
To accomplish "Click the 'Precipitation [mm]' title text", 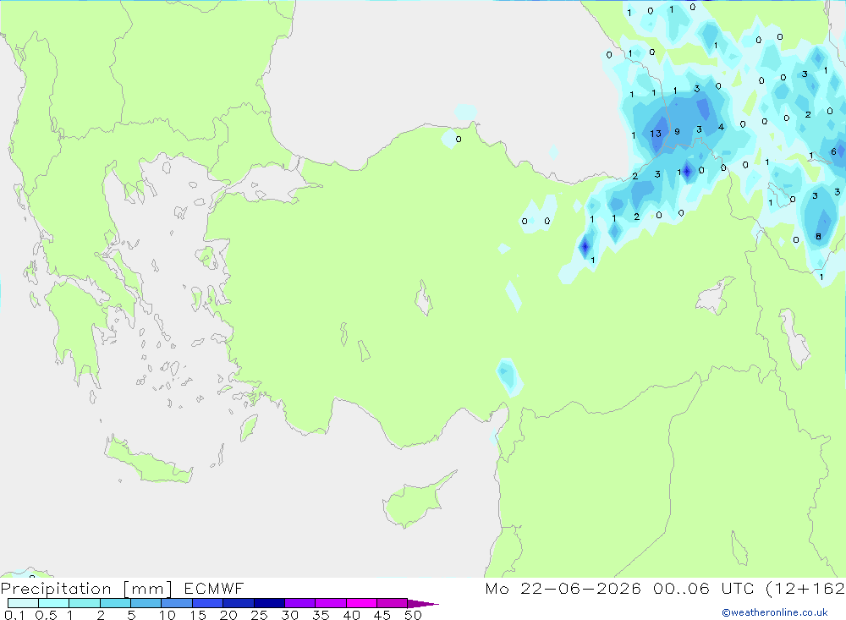I will [x=86, y=589].
